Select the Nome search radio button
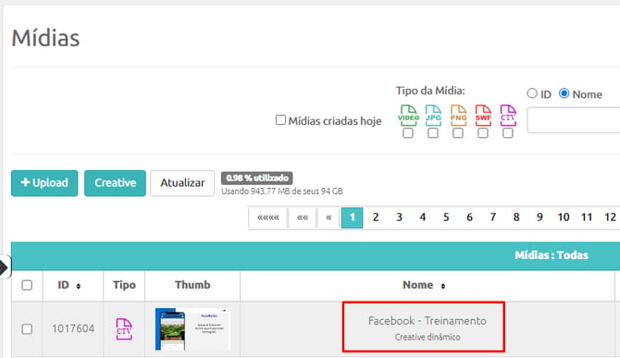The width and height of the screenshot is (620, 358). click(x=564, y=93)
